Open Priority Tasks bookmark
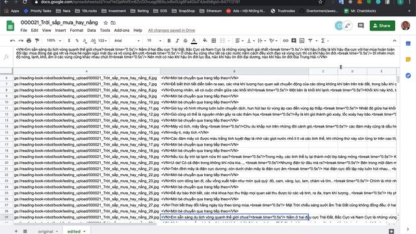This screenshot has width=416, height=234. [38, 11]
